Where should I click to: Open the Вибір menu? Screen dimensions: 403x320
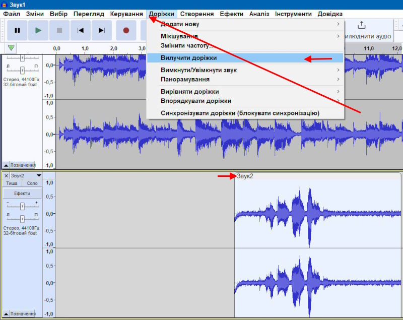pyautogui.click(x=58, y=14)
